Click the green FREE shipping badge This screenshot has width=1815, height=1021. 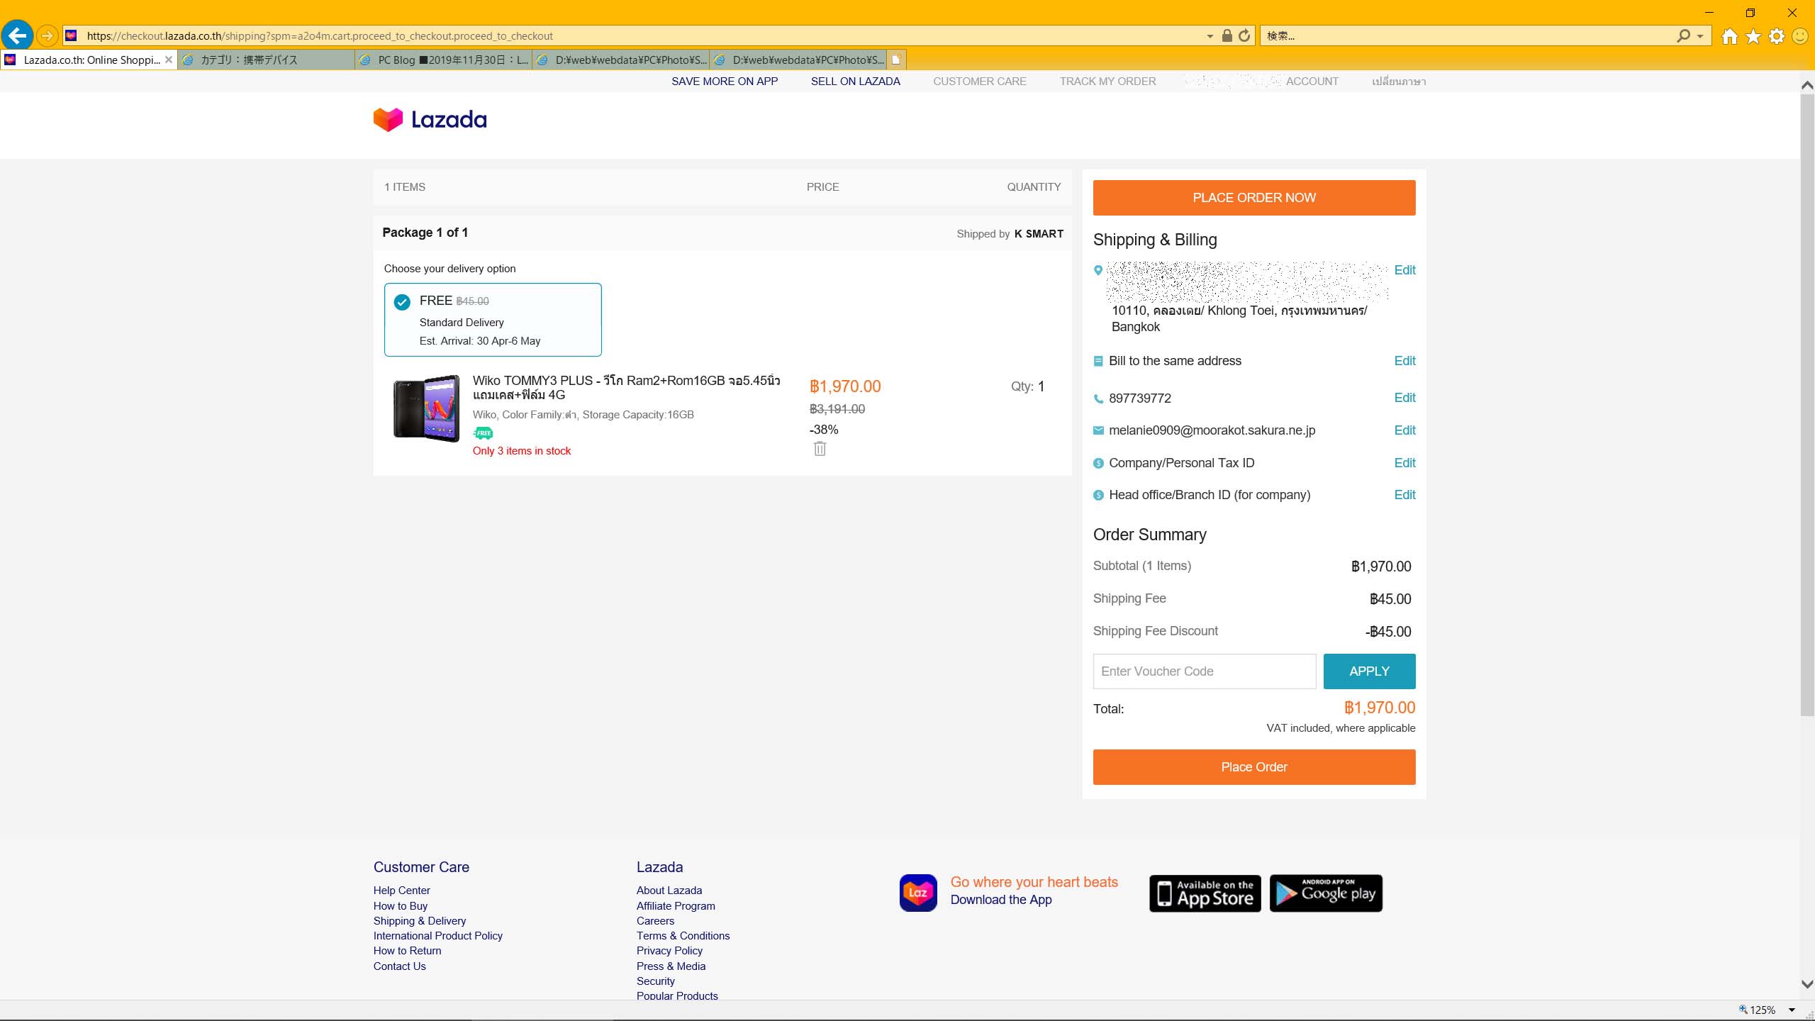(x=483, y=433)
